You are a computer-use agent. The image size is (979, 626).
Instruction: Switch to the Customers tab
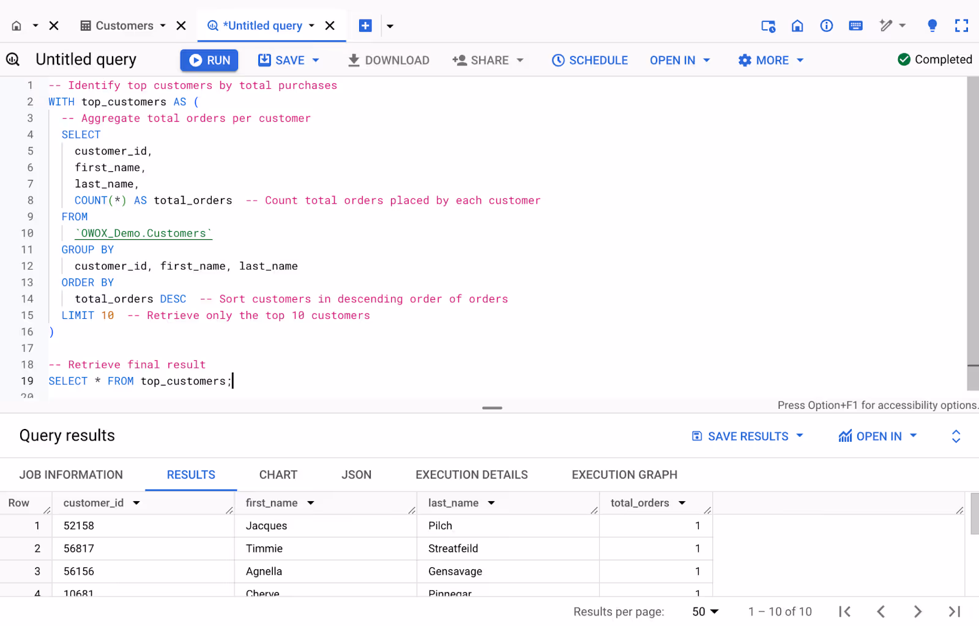tap(117, 26)
